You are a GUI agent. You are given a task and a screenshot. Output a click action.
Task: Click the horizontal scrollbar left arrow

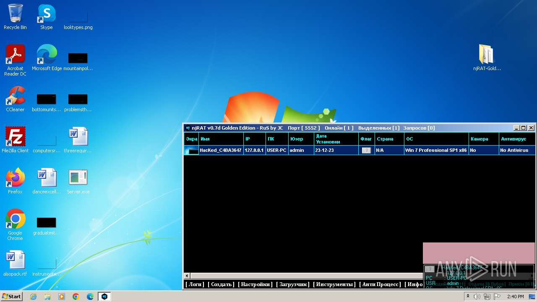pyautogui.click(x=188, y=276)
